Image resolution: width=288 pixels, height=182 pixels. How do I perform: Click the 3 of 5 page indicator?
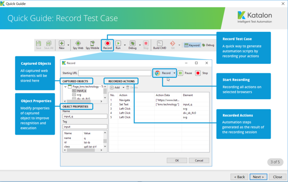(x=275, y=162)
